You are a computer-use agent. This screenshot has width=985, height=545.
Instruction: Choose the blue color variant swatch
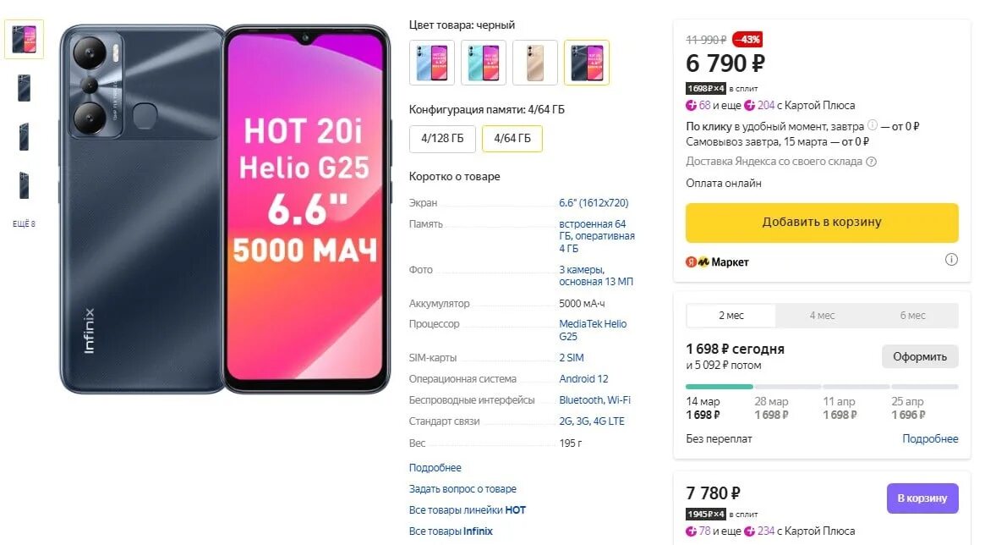431,63
